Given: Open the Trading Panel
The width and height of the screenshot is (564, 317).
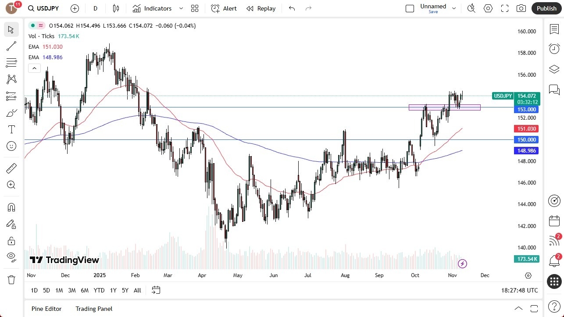Looking at the screenshot, I should point(93,309).
